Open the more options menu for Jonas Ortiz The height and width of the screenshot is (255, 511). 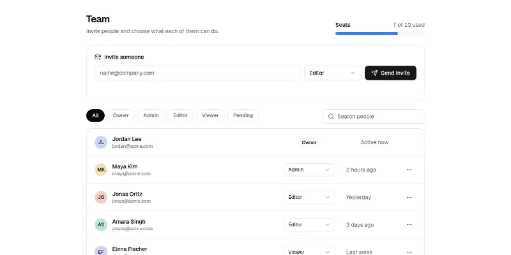tap(409, 197)
